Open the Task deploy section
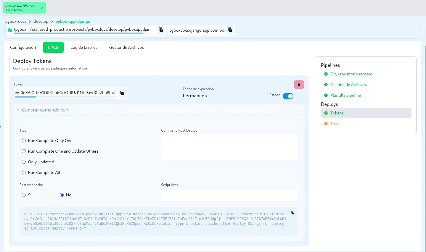 (x=366, y=124)
